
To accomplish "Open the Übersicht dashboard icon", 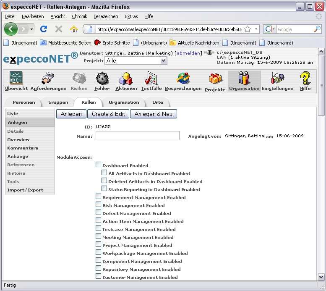I will pyautogui.click(x=16, y=79).
